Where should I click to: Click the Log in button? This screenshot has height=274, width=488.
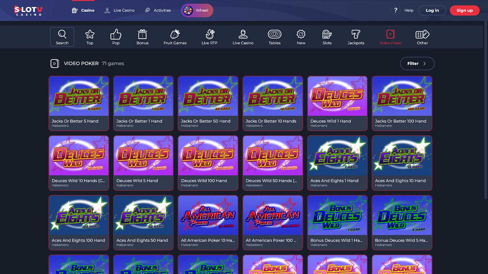(432, 10)
